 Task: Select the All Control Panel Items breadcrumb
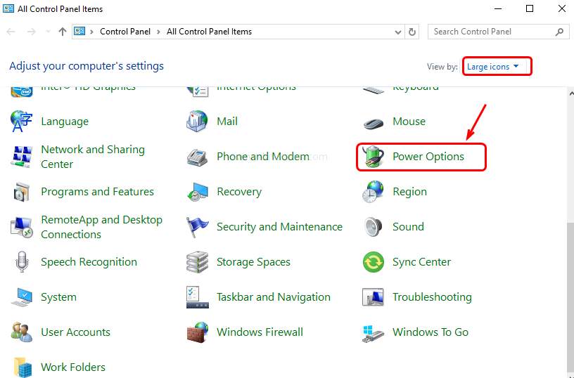[209, 32]
